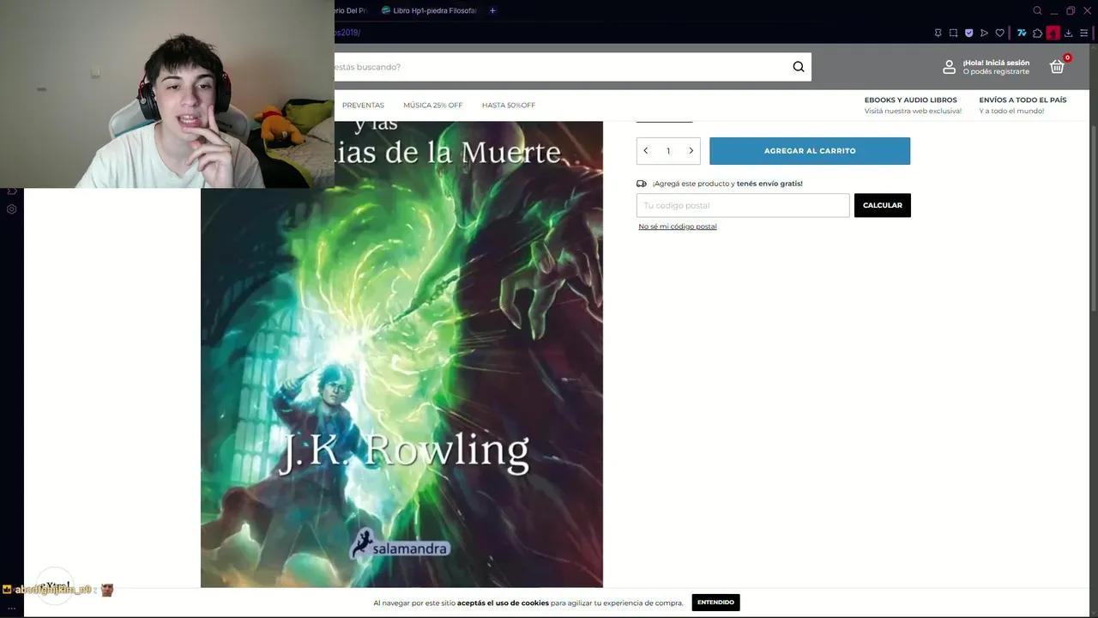This screenshot has width=1098, height=618.
Task: Click the delivery truck icon beside free shipping text
Action: 642,184
